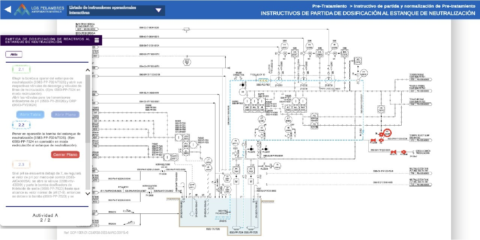Viewport: 480px width, 240px height.
Task: Click the 0583-PP-7024 pump label at tank bottom
Action: (x=236, y=232)
